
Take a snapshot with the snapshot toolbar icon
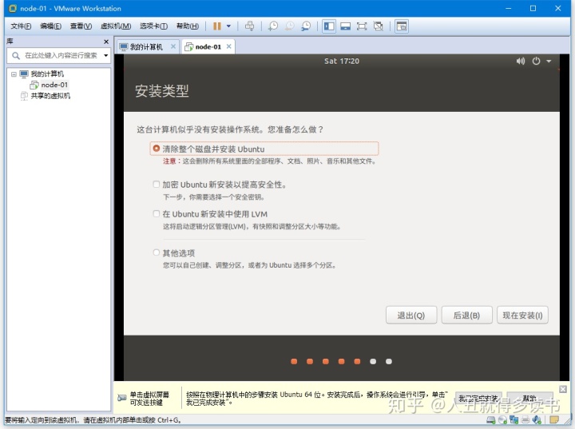coord(273,26)
